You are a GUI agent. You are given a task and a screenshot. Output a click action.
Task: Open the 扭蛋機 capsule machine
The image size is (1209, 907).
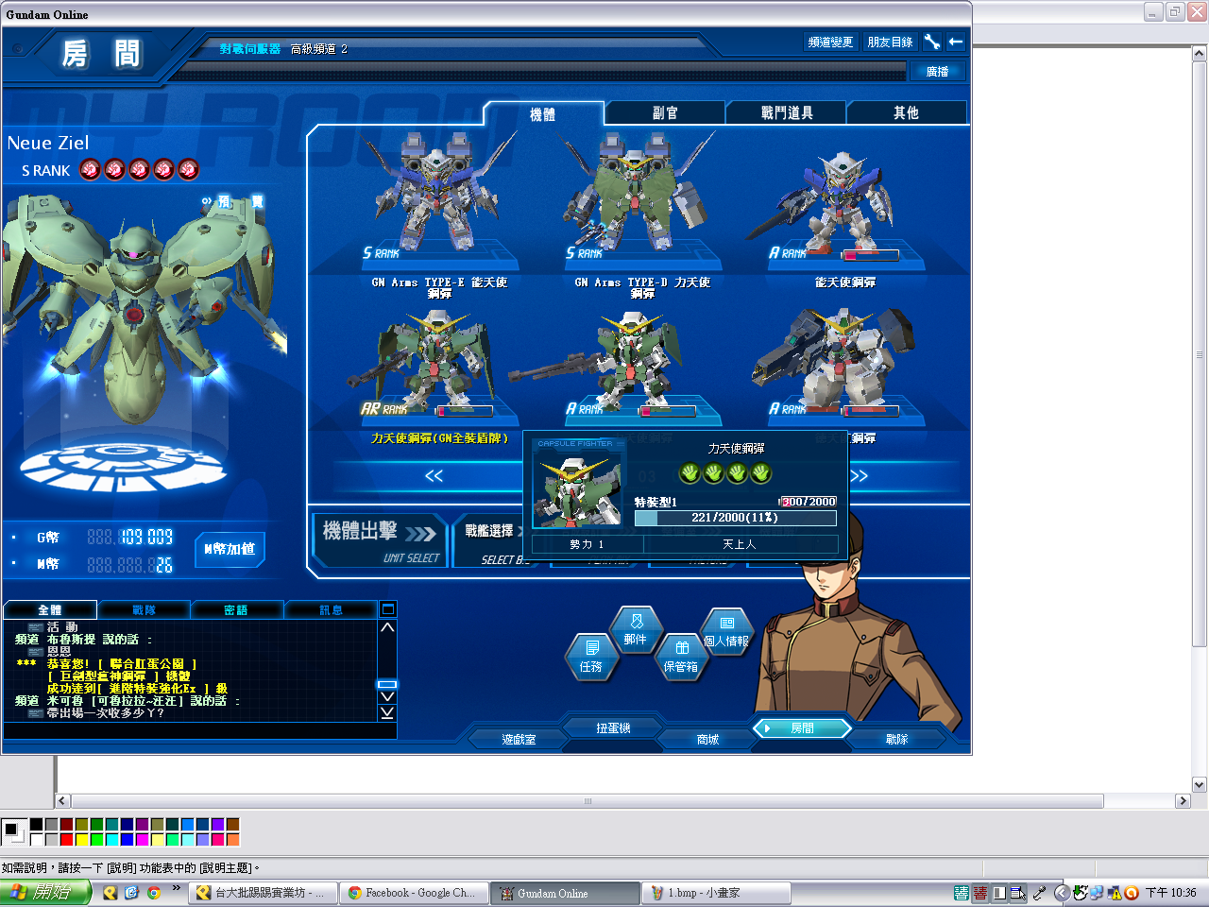click(613, 727)
